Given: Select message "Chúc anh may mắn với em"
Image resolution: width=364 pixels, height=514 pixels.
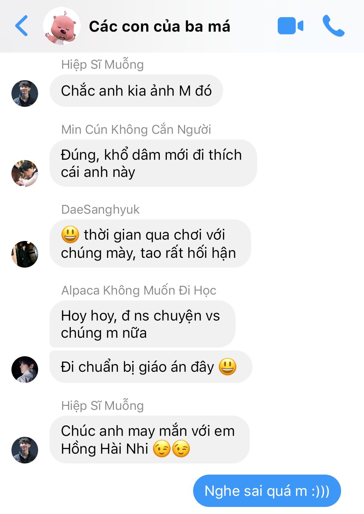Looking at the screenshot, I should tap(150, 440).
